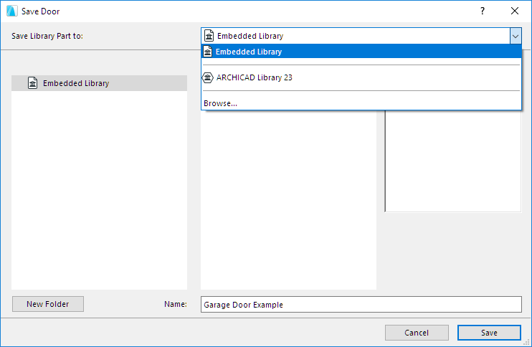Click the New Folder button

pos(48,304)
